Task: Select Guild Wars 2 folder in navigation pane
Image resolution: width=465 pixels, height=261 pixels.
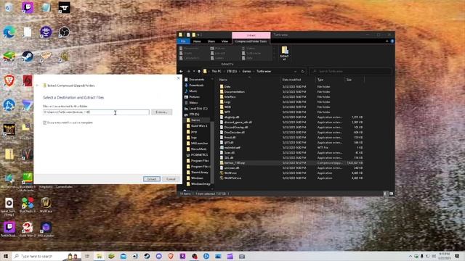Action: [x=198, y=125]
